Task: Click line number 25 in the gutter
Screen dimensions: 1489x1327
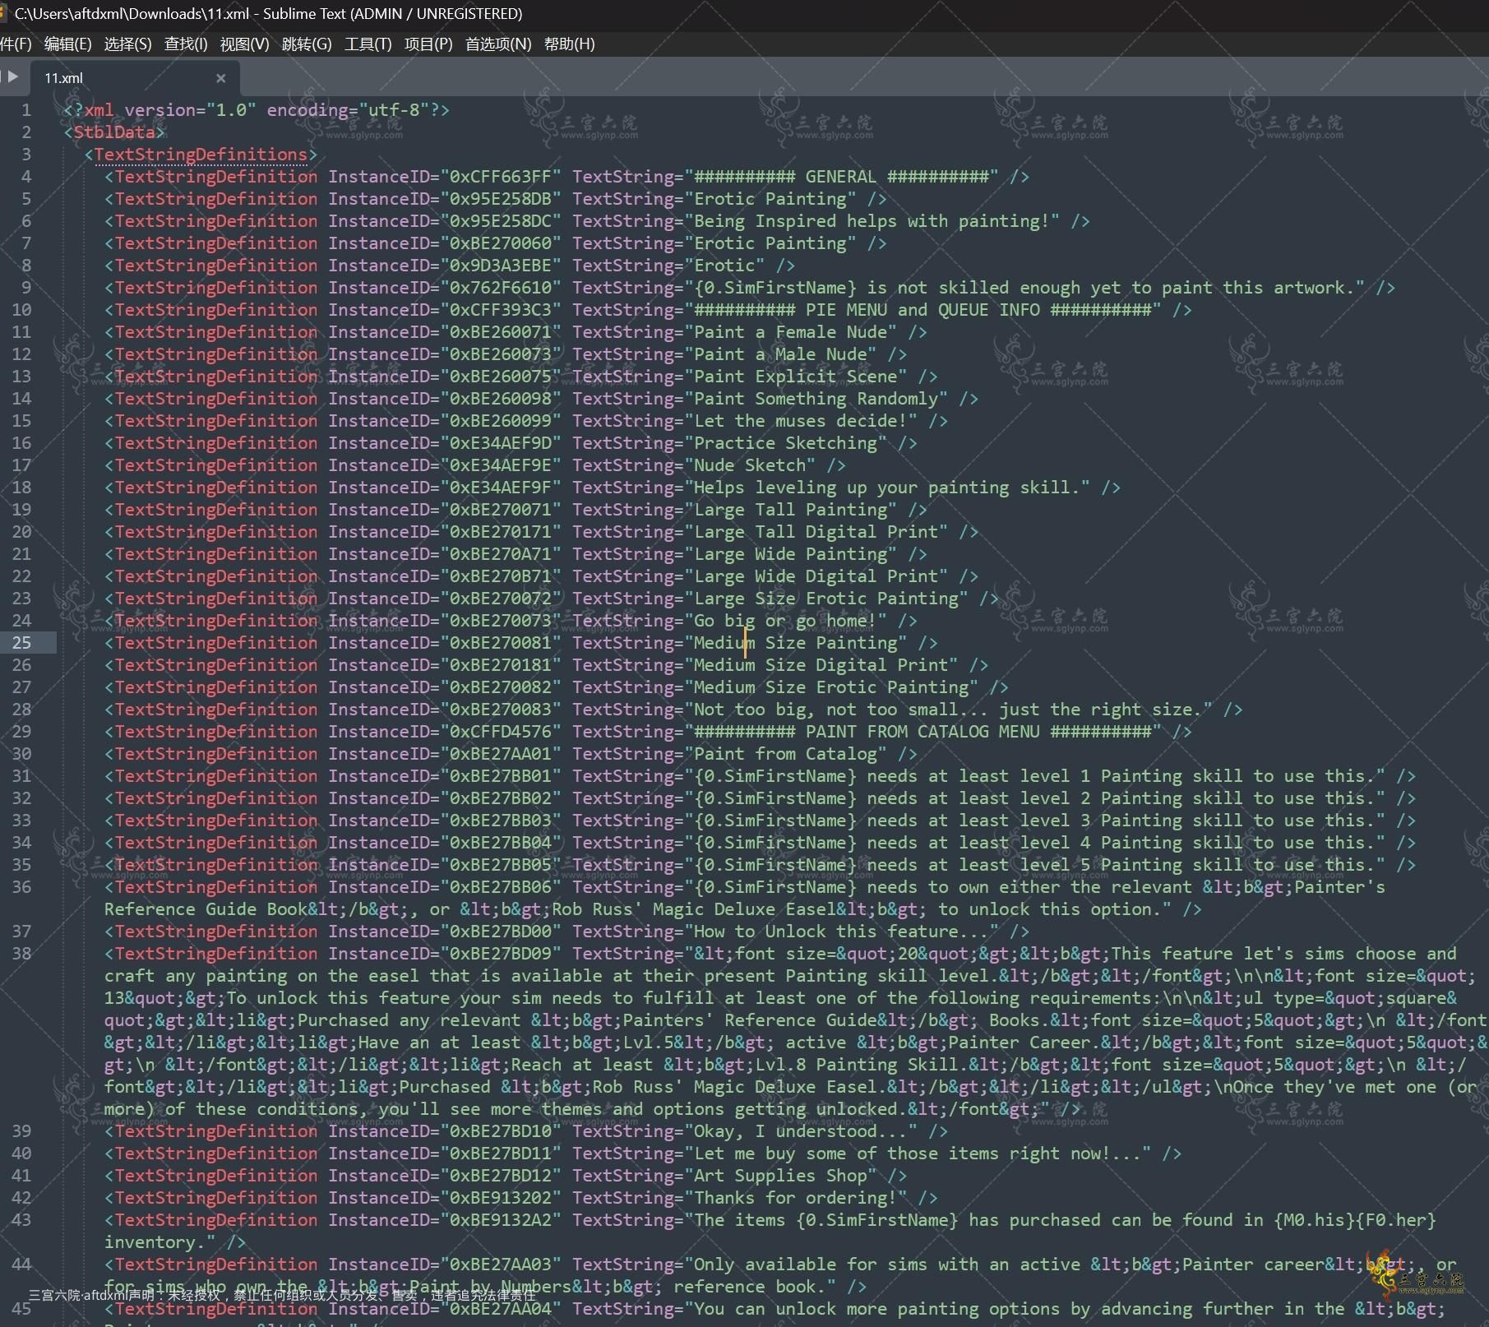Action: click(21, 643)
